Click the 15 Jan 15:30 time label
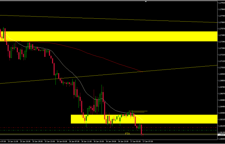This screenshot has width=225, height=144. 25,141
